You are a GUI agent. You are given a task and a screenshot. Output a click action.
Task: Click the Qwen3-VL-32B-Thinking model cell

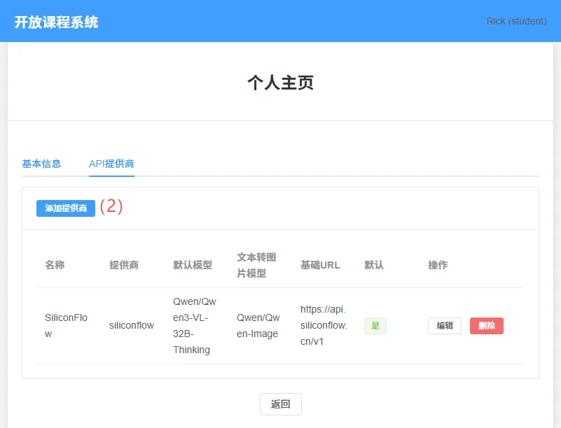point(195,326)
